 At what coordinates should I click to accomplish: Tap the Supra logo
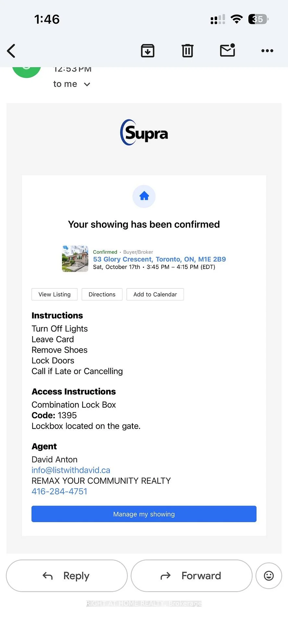pos(144,132)
